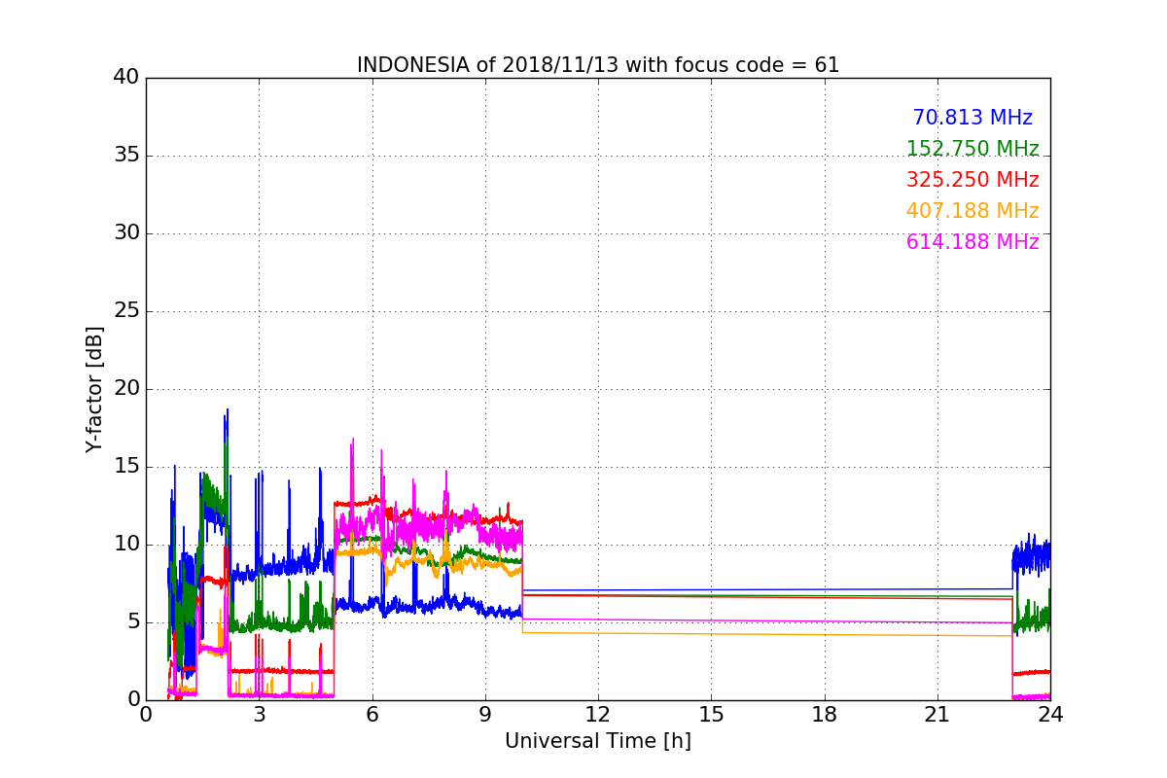Viewport: 1167px width, 778px height.
Task: Click the y-axis tick value 30
Action: pos(125,233)
